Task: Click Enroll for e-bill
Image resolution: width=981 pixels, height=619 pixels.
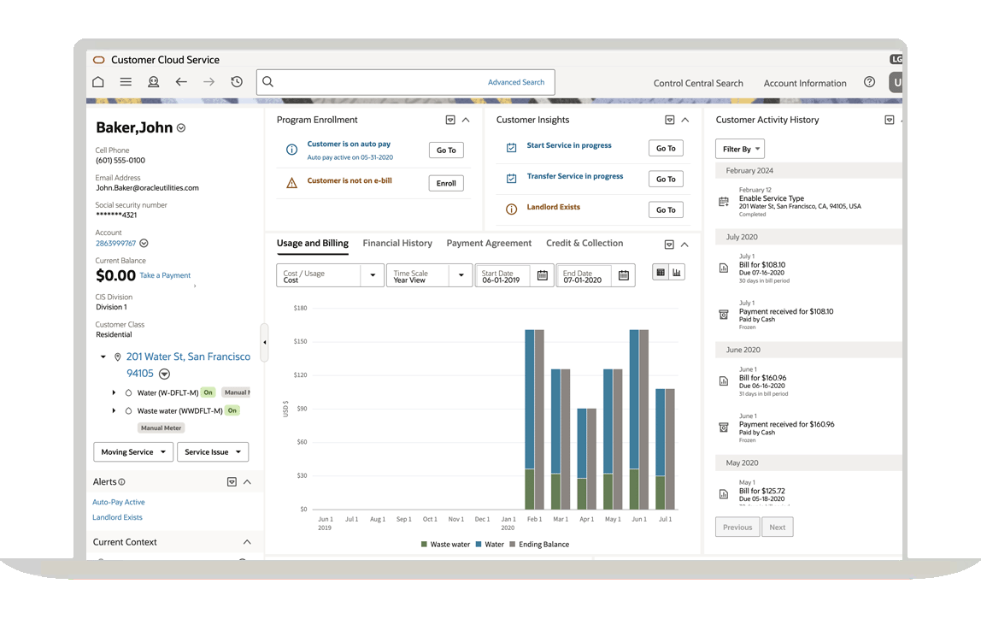Action: pos(446,183)
